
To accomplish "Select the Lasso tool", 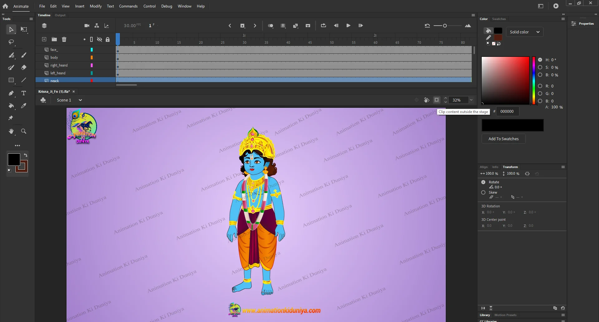I will (11, 42).
